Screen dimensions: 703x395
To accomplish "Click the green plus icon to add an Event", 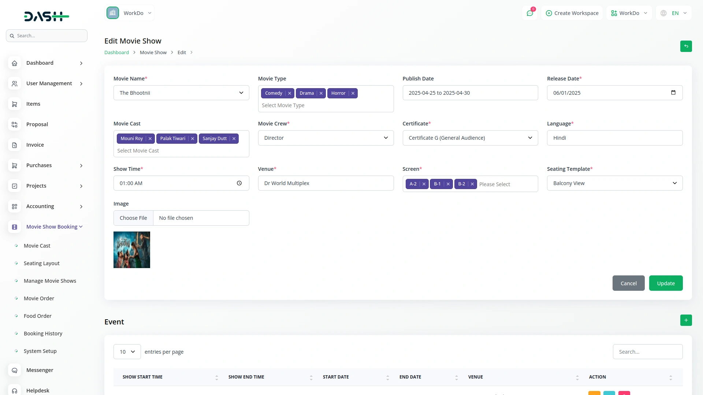I will point(686,320).
